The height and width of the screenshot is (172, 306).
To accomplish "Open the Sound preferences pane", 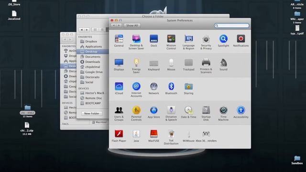I will [x=223, y=65].
